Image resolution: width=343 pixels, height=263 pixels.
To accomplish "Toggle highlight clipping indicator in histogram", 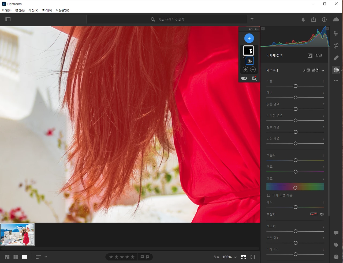I will coord(327,28).
